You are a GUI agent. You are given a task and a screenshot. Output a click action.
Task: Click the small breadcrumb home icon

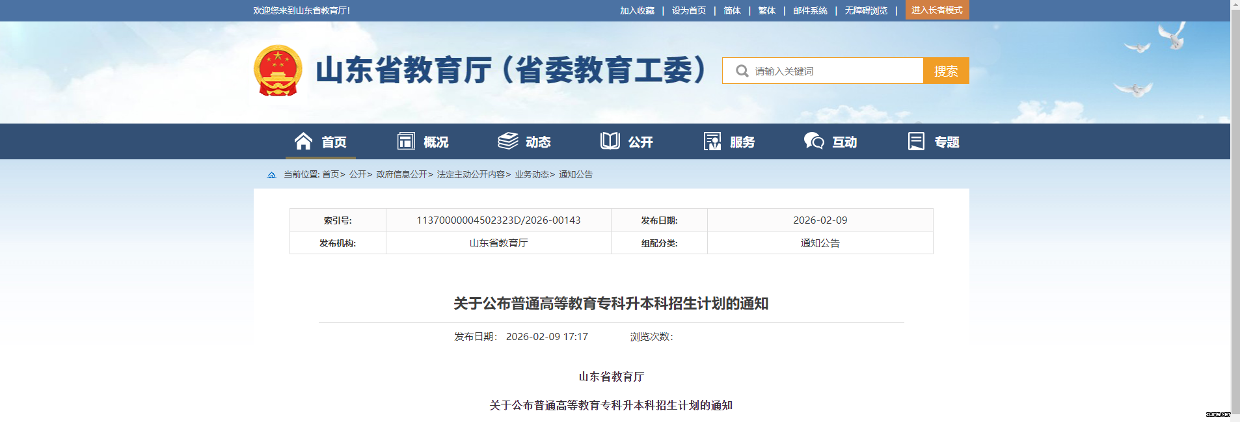click(x=272, y=175)
